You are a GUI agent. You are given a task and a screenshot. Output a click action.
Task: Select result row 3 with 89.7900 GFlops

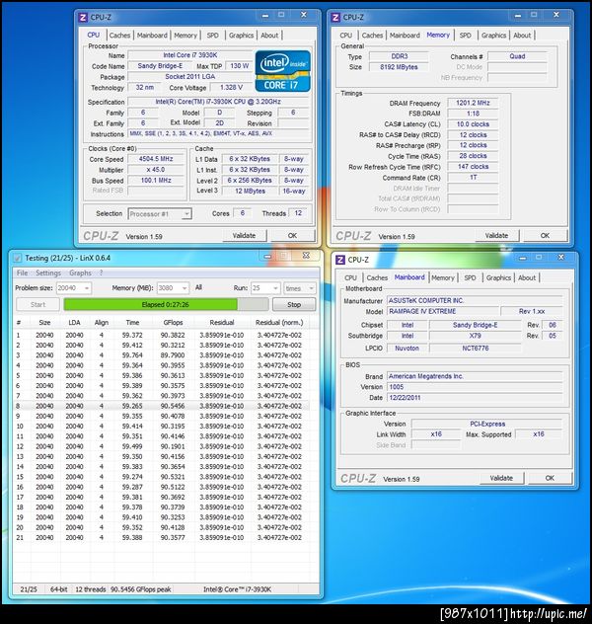coord(161,355)
